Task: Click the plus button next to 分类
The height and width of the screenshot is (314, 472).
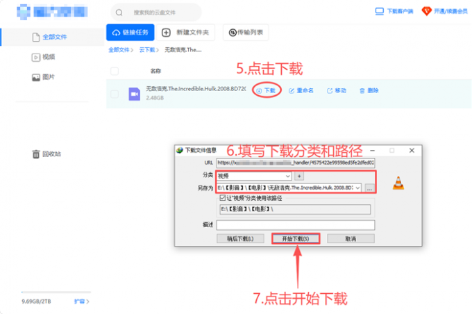Action: [299, 176]
